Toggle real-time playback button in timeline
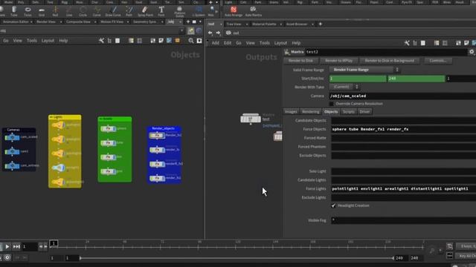This screenshot has height=267, width=476. [x=7, y=257]
